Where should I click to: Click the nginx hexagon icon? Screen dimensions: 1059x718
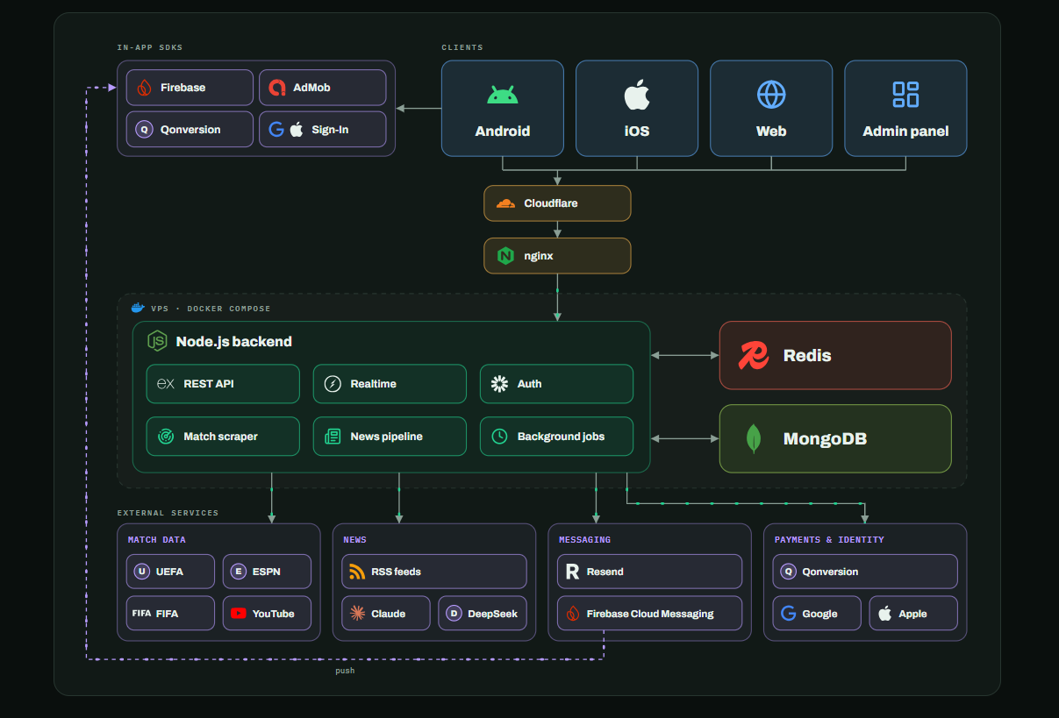coord(505,256)
